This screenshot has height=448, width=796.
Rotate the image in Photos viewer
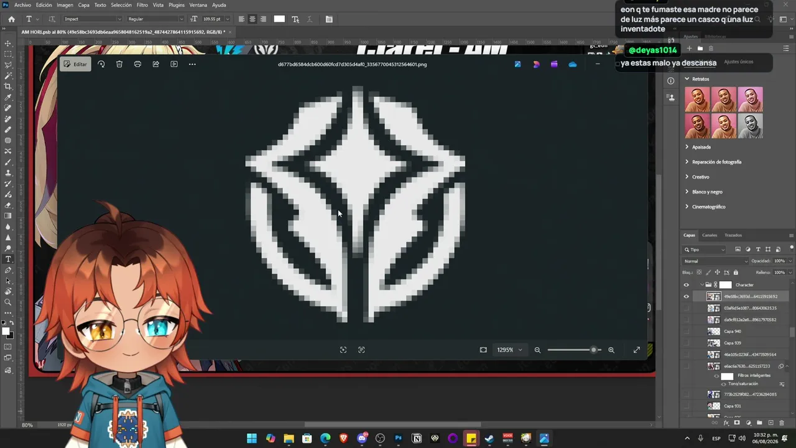coord(101,64)
